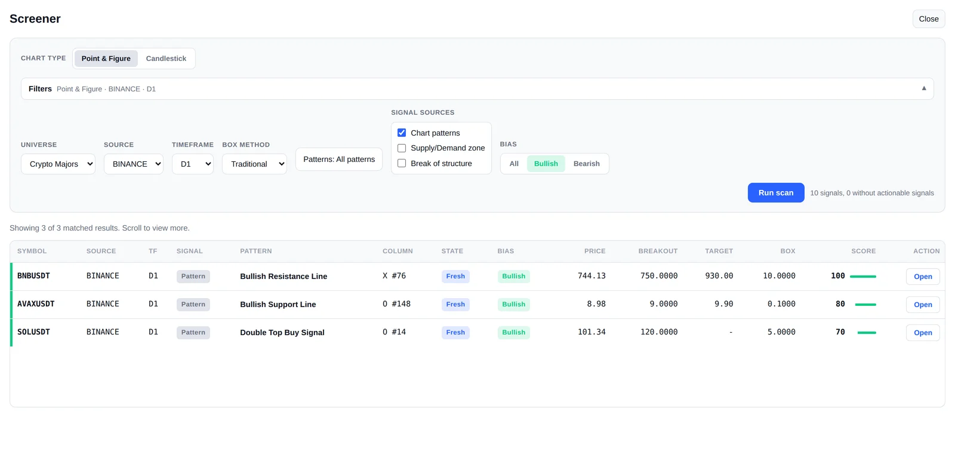Select the SOLUSDT symbol cell
This screenshot has width=955, height=454.
(x=33, y=332)
